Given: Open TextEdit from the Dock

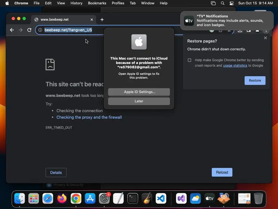Looking at the screenshot, I should pyautogui.click(x=118, y=198).
